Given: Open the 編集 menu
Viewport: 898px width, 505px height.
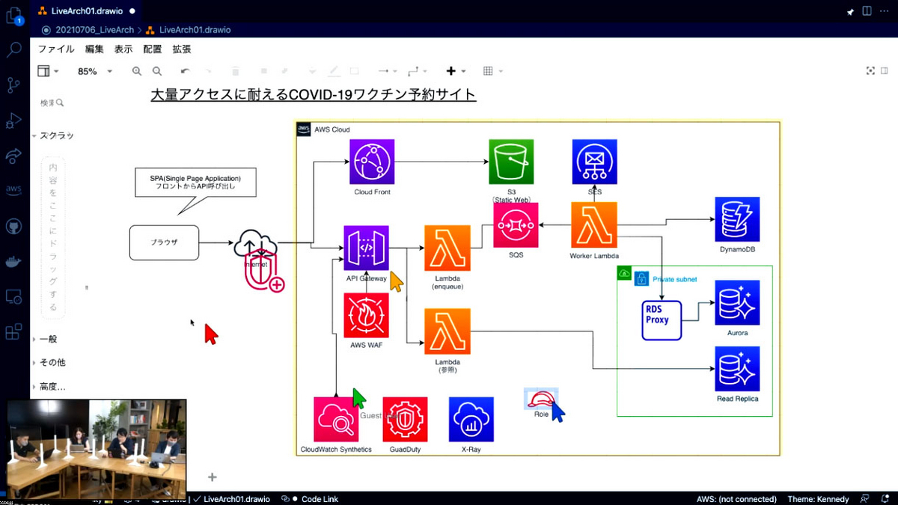Looking at the screenshot, I should (x=94, y=49).
